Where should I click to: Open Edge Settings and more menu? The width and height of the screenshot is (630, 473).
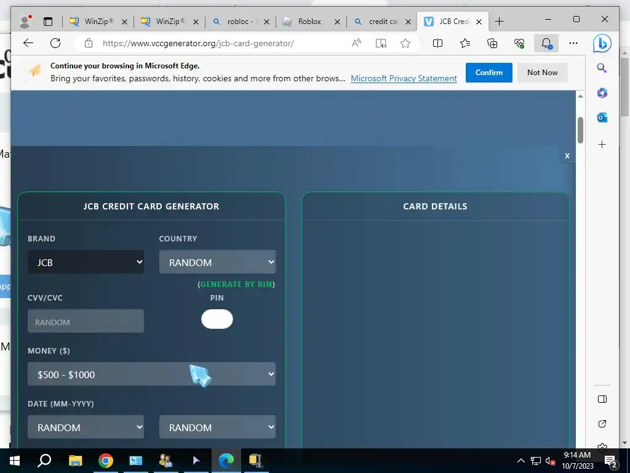click(573, 43)
